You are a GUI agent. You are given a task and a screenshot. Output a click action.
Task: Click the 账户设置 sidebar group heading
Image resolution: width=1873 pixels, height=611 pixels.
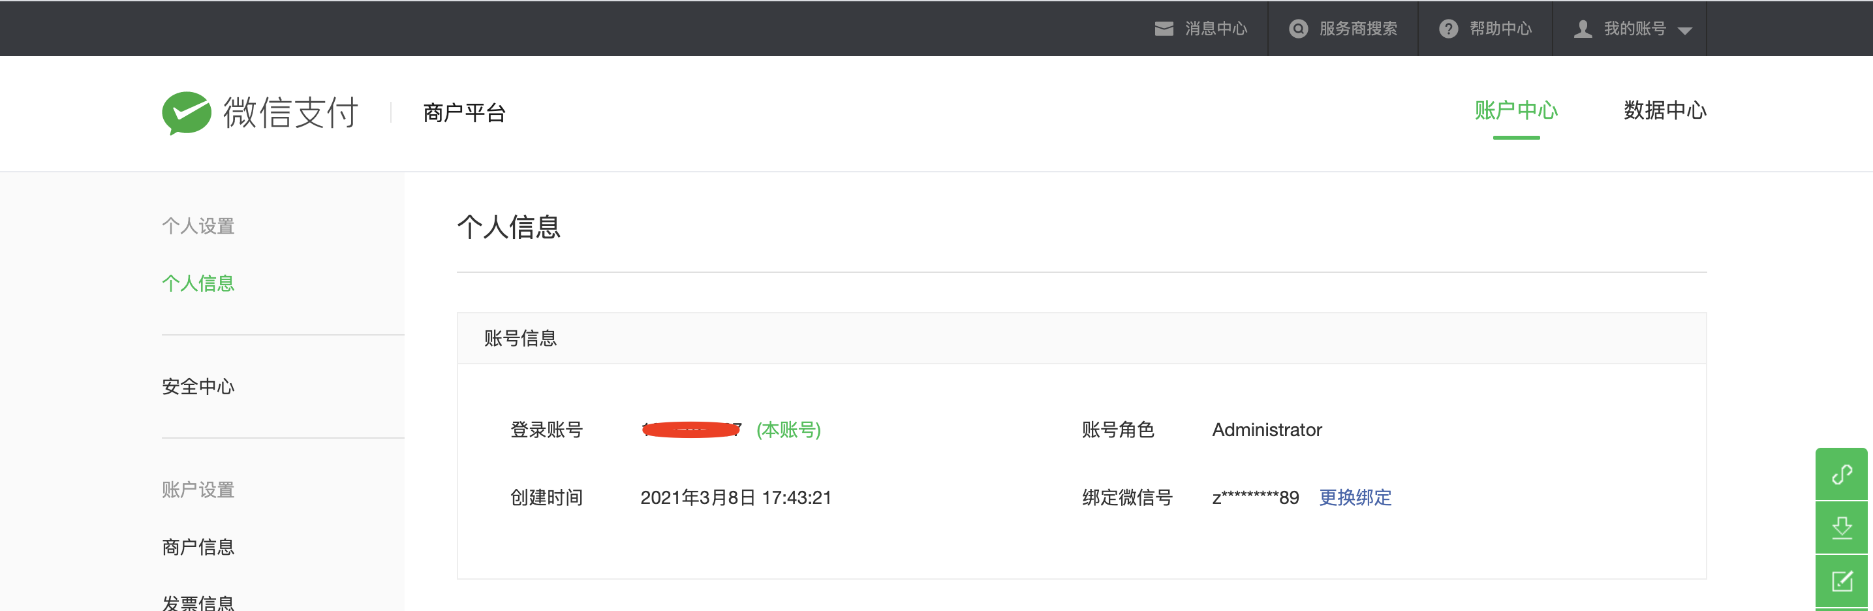[198, 490]
